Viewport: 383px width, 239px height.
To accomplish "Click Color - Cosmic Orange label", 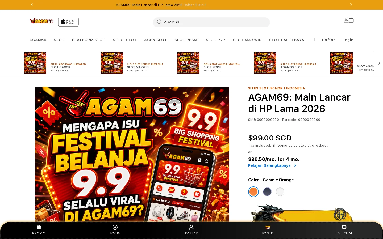I will point(271,180).
